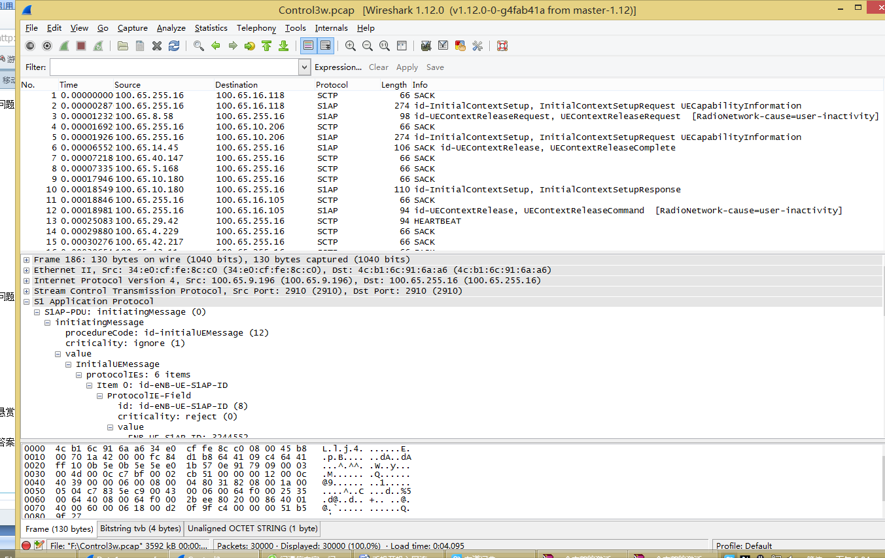Switch to Unaligned OCTET STRING tab
This screenshot has width=885, height=558.
pos(252,529)
